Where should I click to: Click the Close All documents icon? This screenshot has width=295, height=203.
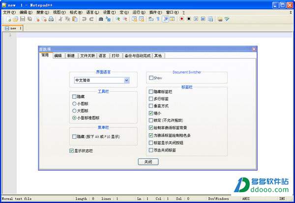point(44,19)
